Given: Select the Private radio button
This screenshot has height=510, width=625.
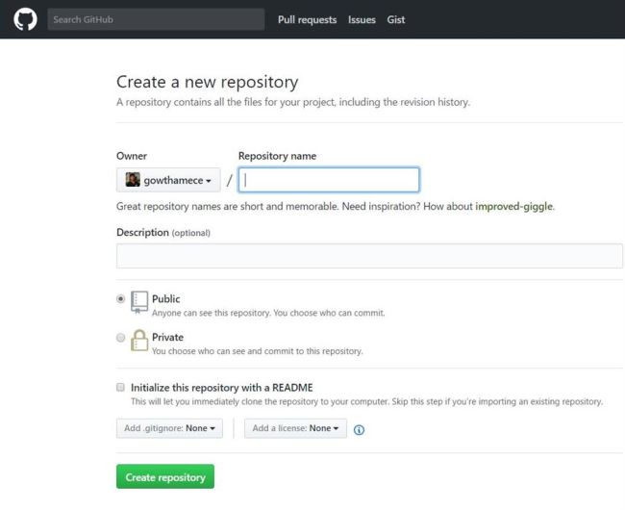Looking at the screenshot, I should click(121, 338).
